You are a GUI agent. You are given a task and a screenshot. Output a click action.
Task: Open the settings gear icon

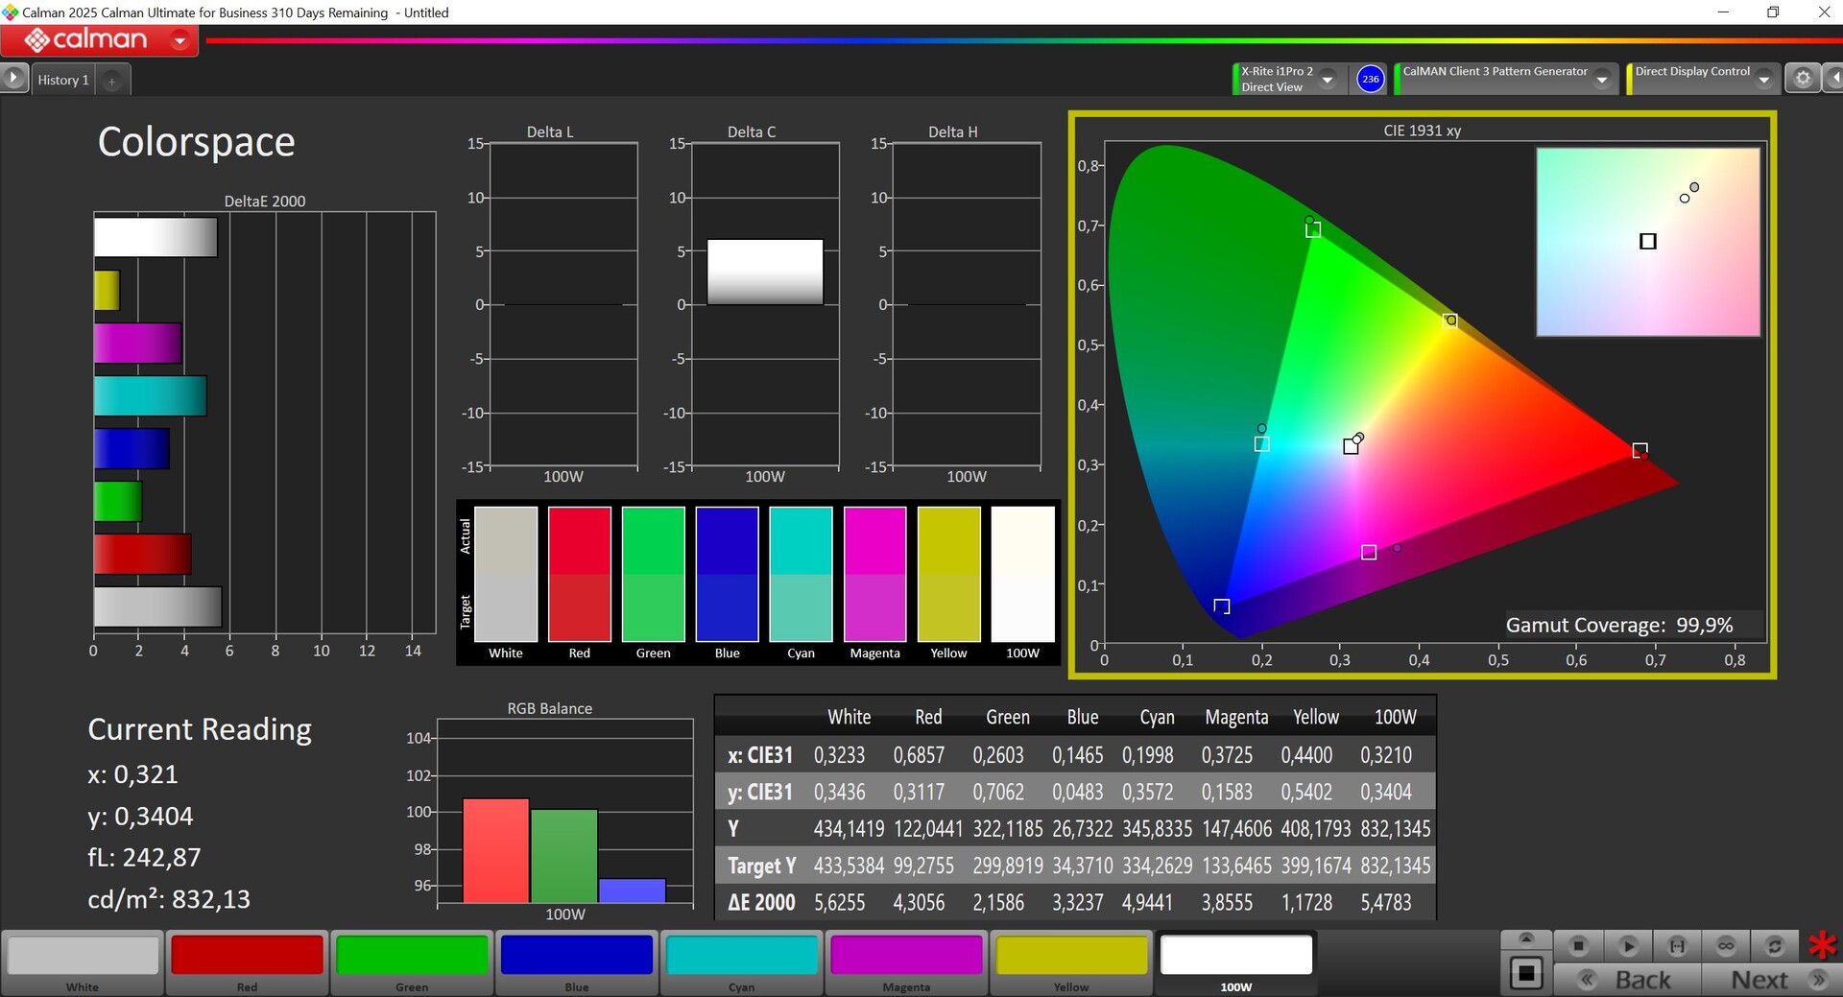pos(1803,79)
